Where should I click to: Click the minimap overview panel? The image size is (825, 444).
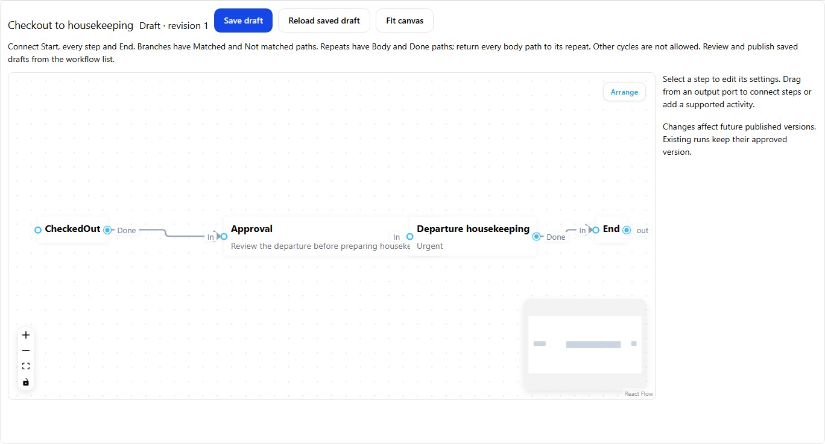(585, 344)
